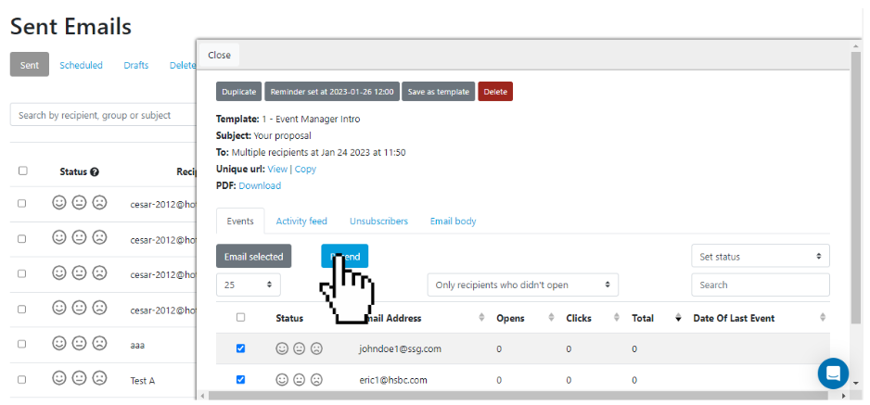Click neutral smiley in the 'aaa' row

[x=80, y=343]
